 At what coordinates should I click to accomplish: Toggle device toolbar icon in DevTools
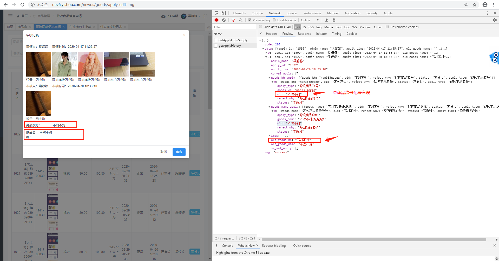(x=224, y=13)
